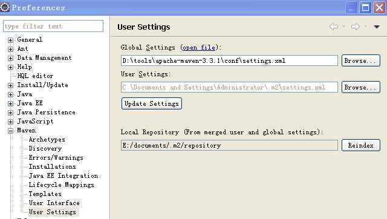Select Java Persistence in the tree
Image resolution: width=387 pixels, height=219 pixels.
click(x=46, y=113)
